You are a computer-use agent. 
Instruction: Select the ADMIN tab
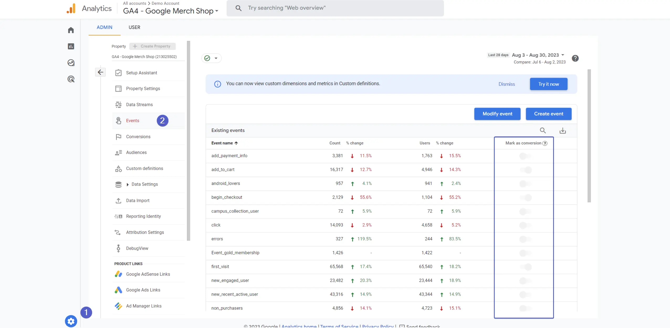click(104, 27)
